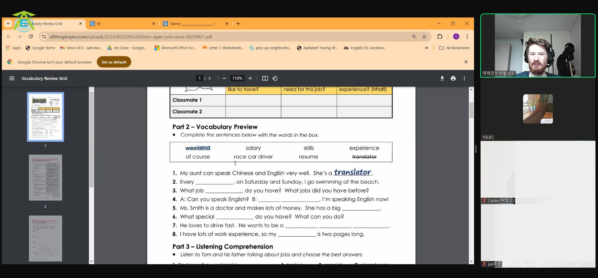Screen dimensions: 598x278
Task: Open the Alphabet Tracing W... bookmark
Action: (x=317, y=48)
